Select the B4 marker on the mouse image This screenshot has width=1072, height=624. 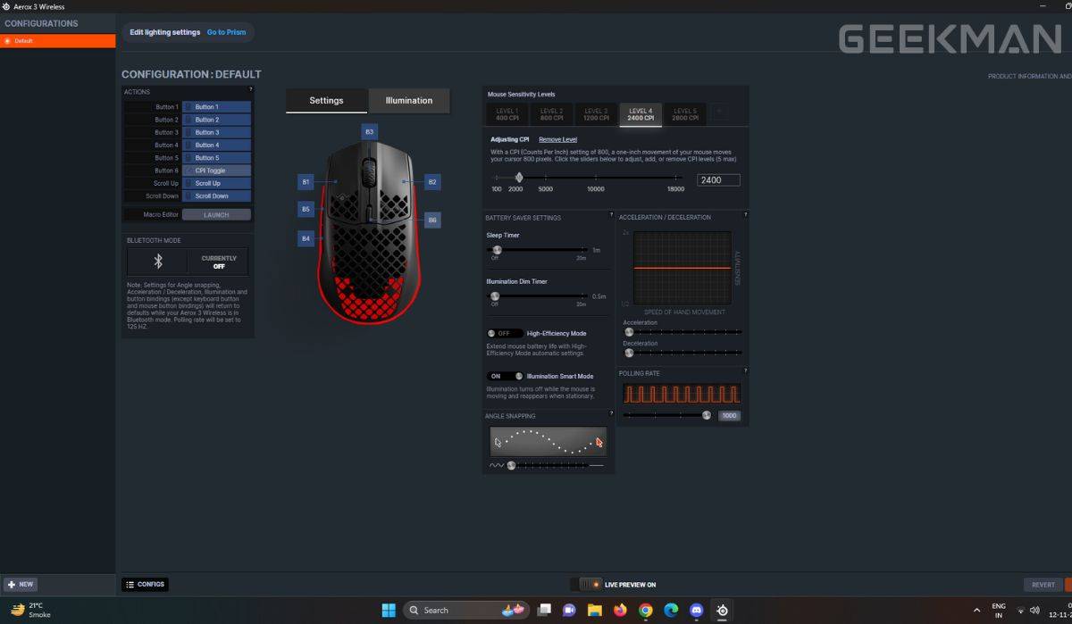click(306, 238)
